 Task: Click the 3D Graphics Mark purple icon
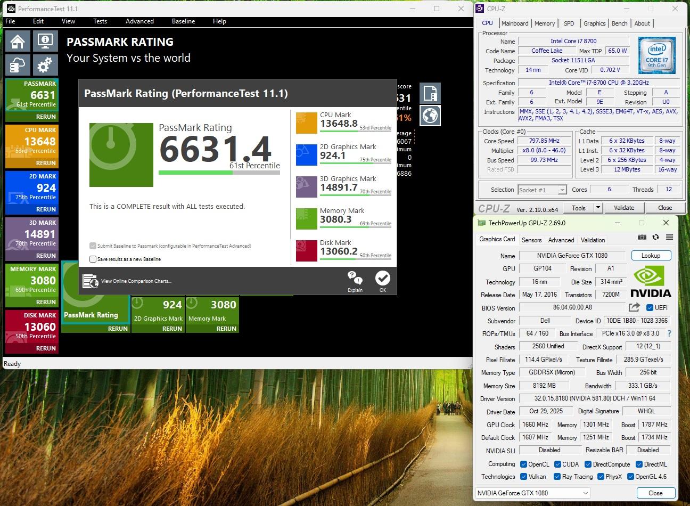(x=307, y=187)
